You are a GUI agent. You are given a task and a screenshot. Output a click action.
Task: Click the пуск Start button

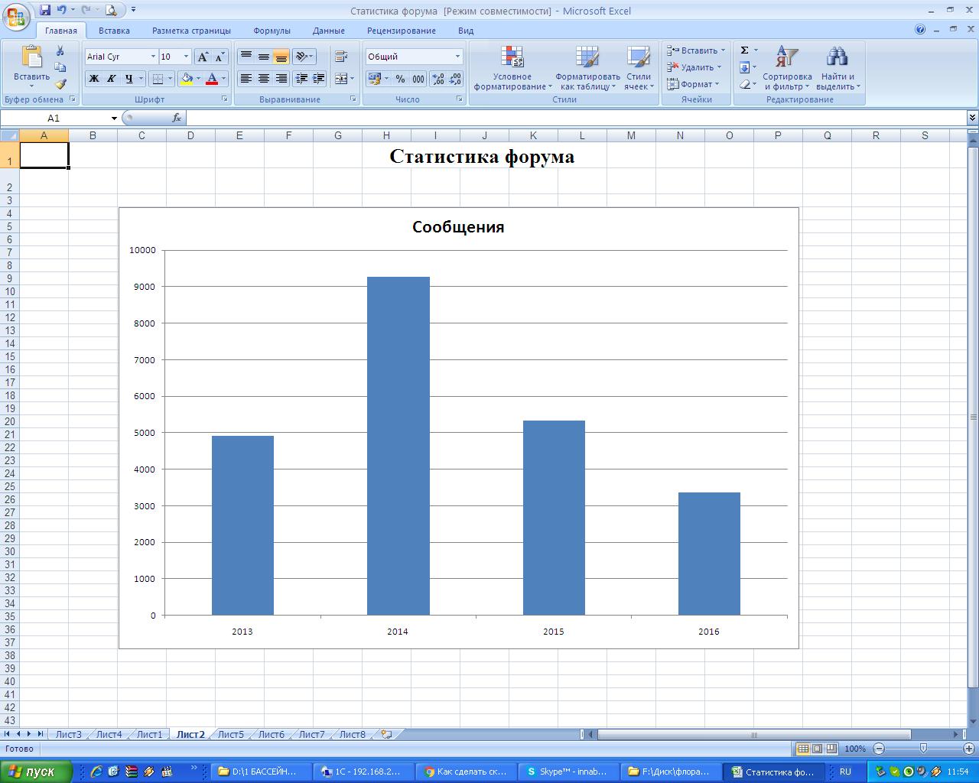pyautogui.click(x=37, y=772)
